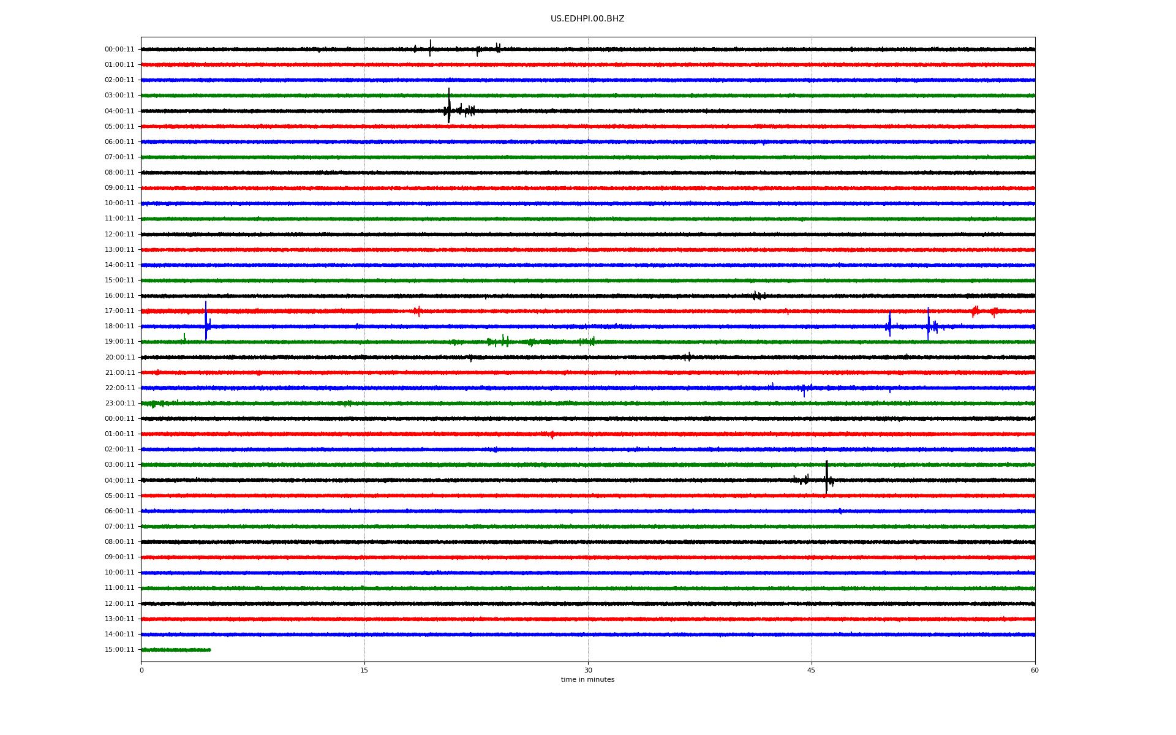The width and height of the screenshot is (1176, 735).
Task: Click the green wavy burst on the 19:00:11 trace
Action: click(505, 341)
